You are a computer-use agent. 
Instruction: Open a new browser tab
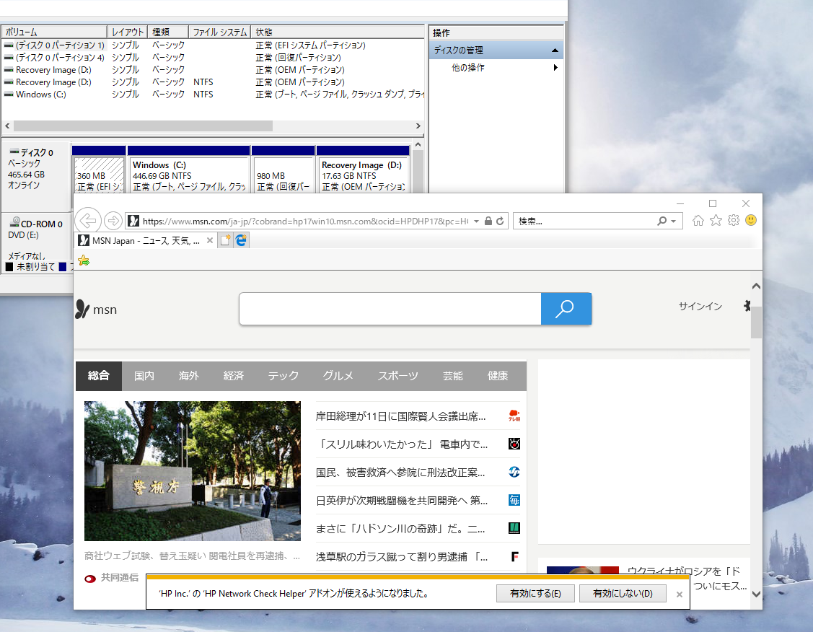[x=224, y=240]
